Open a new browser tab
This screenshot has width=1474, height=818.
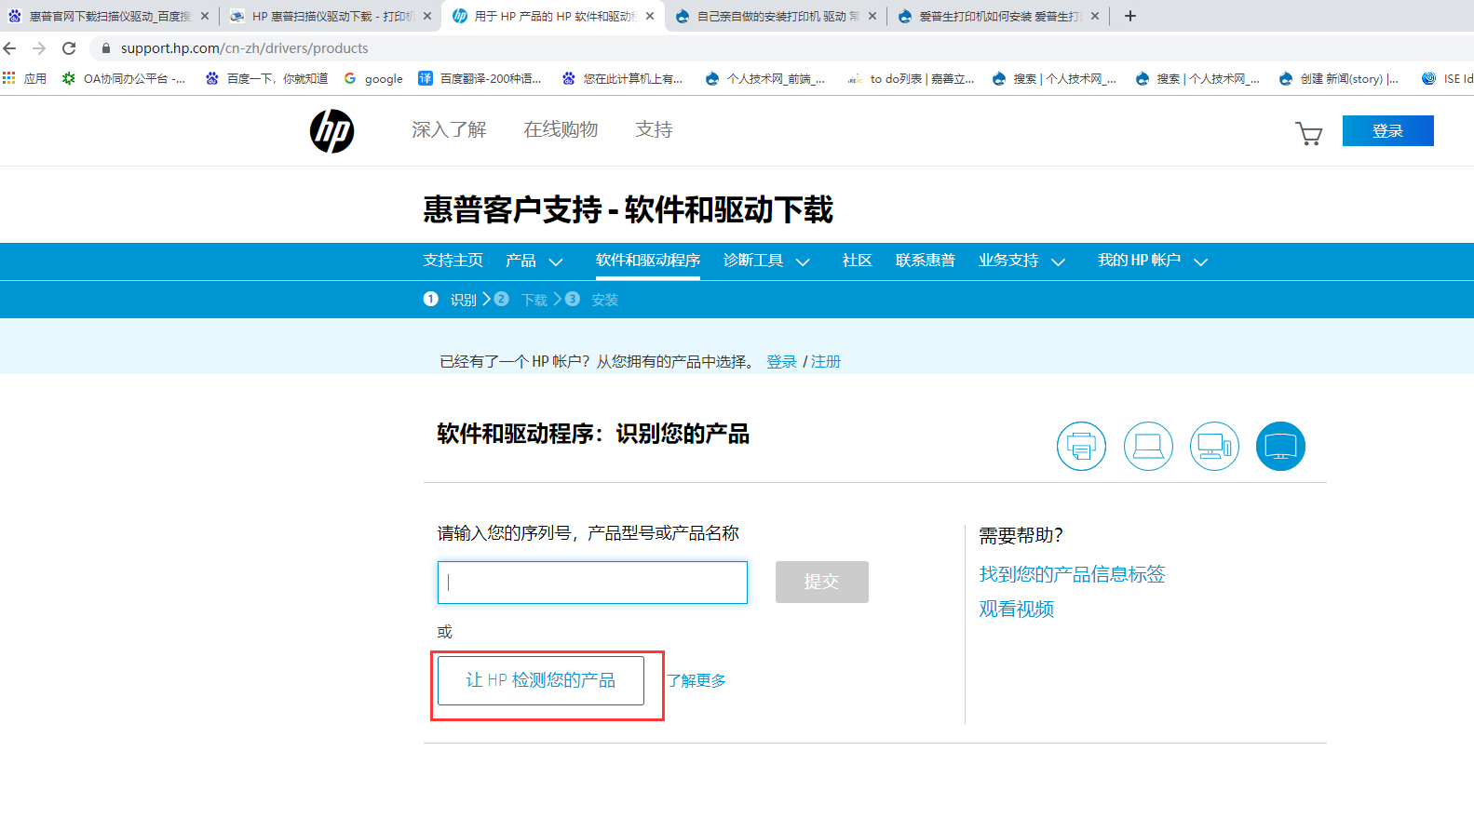point(1130,16)
